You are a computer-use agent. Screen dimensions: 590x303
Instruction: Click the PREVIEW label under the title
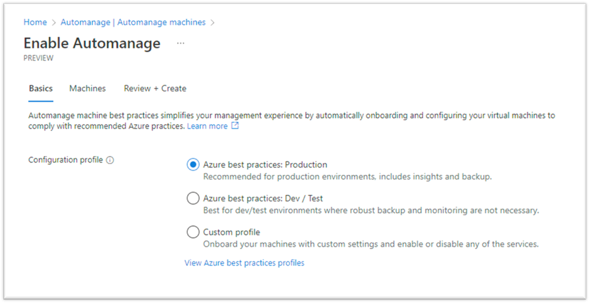tap(38, 58)
